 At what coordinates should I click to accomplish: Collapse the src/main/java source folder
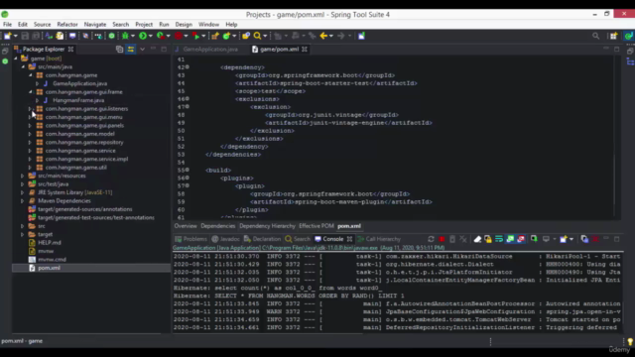coord(23,66)
